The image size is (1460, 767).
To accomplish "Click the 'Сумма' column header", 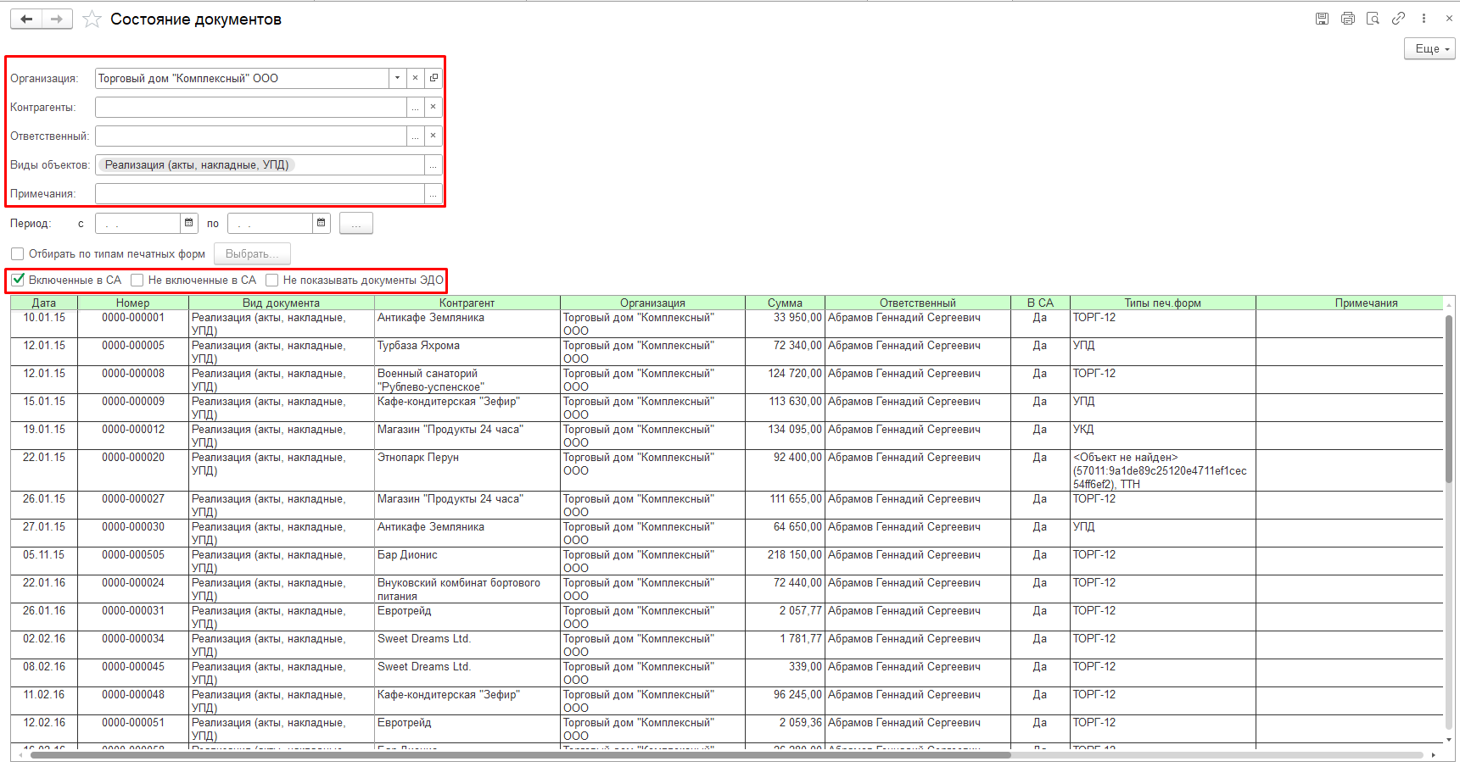I will pos(785,303).
